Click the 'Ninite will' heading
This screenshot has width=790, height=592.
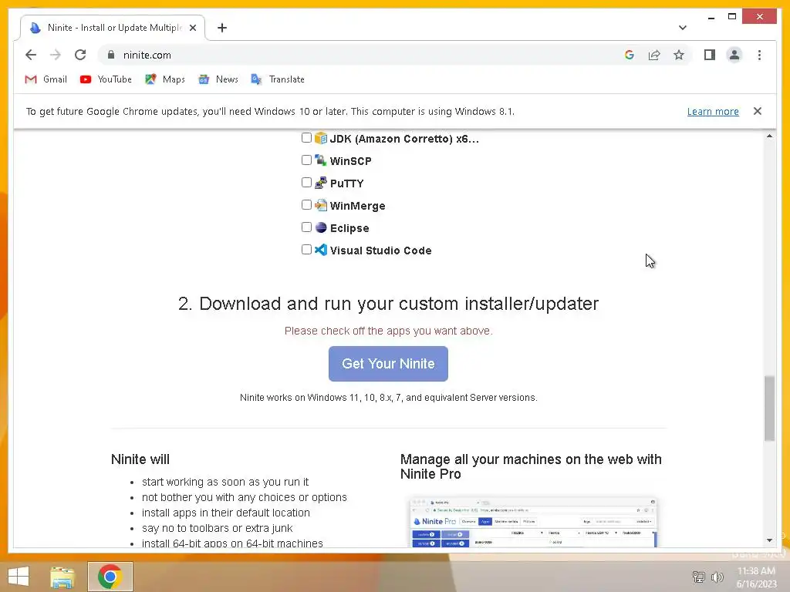[140, 459]
